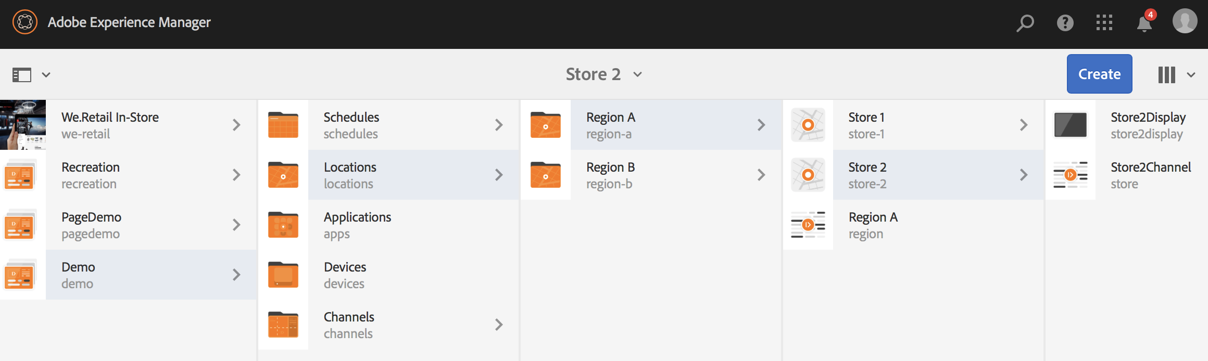Expand the Channels folder chevron

pos(499,325)
